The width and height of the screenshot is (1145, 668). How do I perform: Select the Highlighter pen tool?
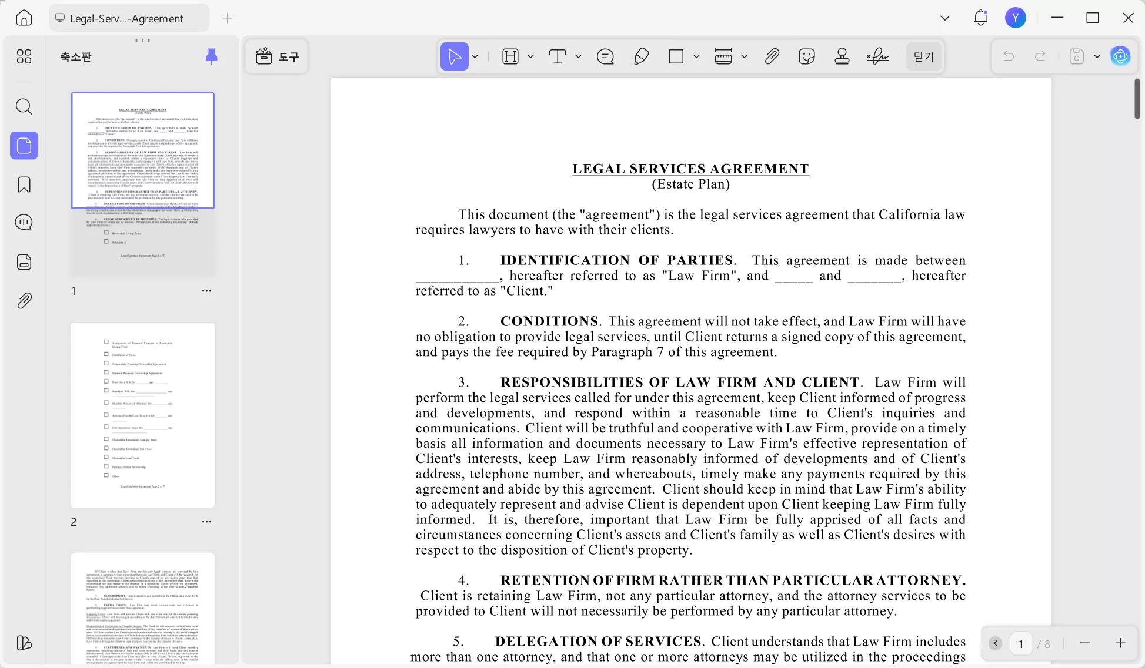pos(641,56)
